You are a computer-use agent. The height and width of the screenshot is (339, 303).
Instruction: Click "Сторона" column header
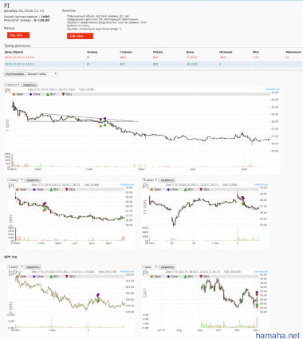click(x=126, y=52)
